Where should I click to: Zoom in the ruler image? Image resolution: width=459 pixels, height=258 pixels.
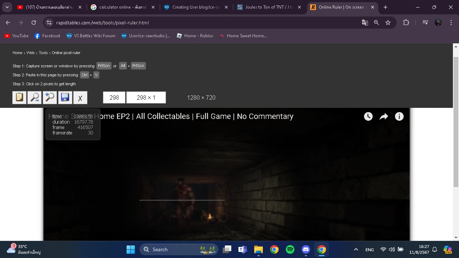(50, 97)
